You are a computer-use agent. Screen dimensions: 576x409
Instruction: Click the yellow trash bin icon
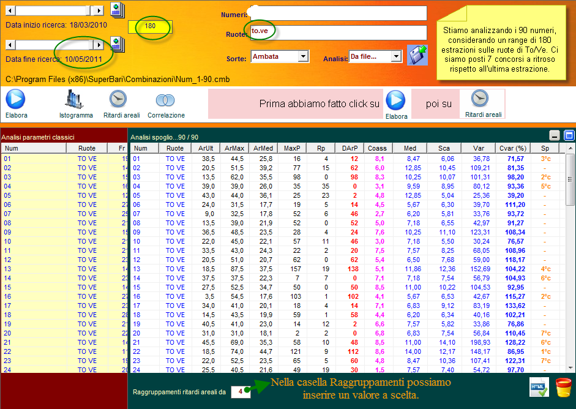click(x=564, y=388)
